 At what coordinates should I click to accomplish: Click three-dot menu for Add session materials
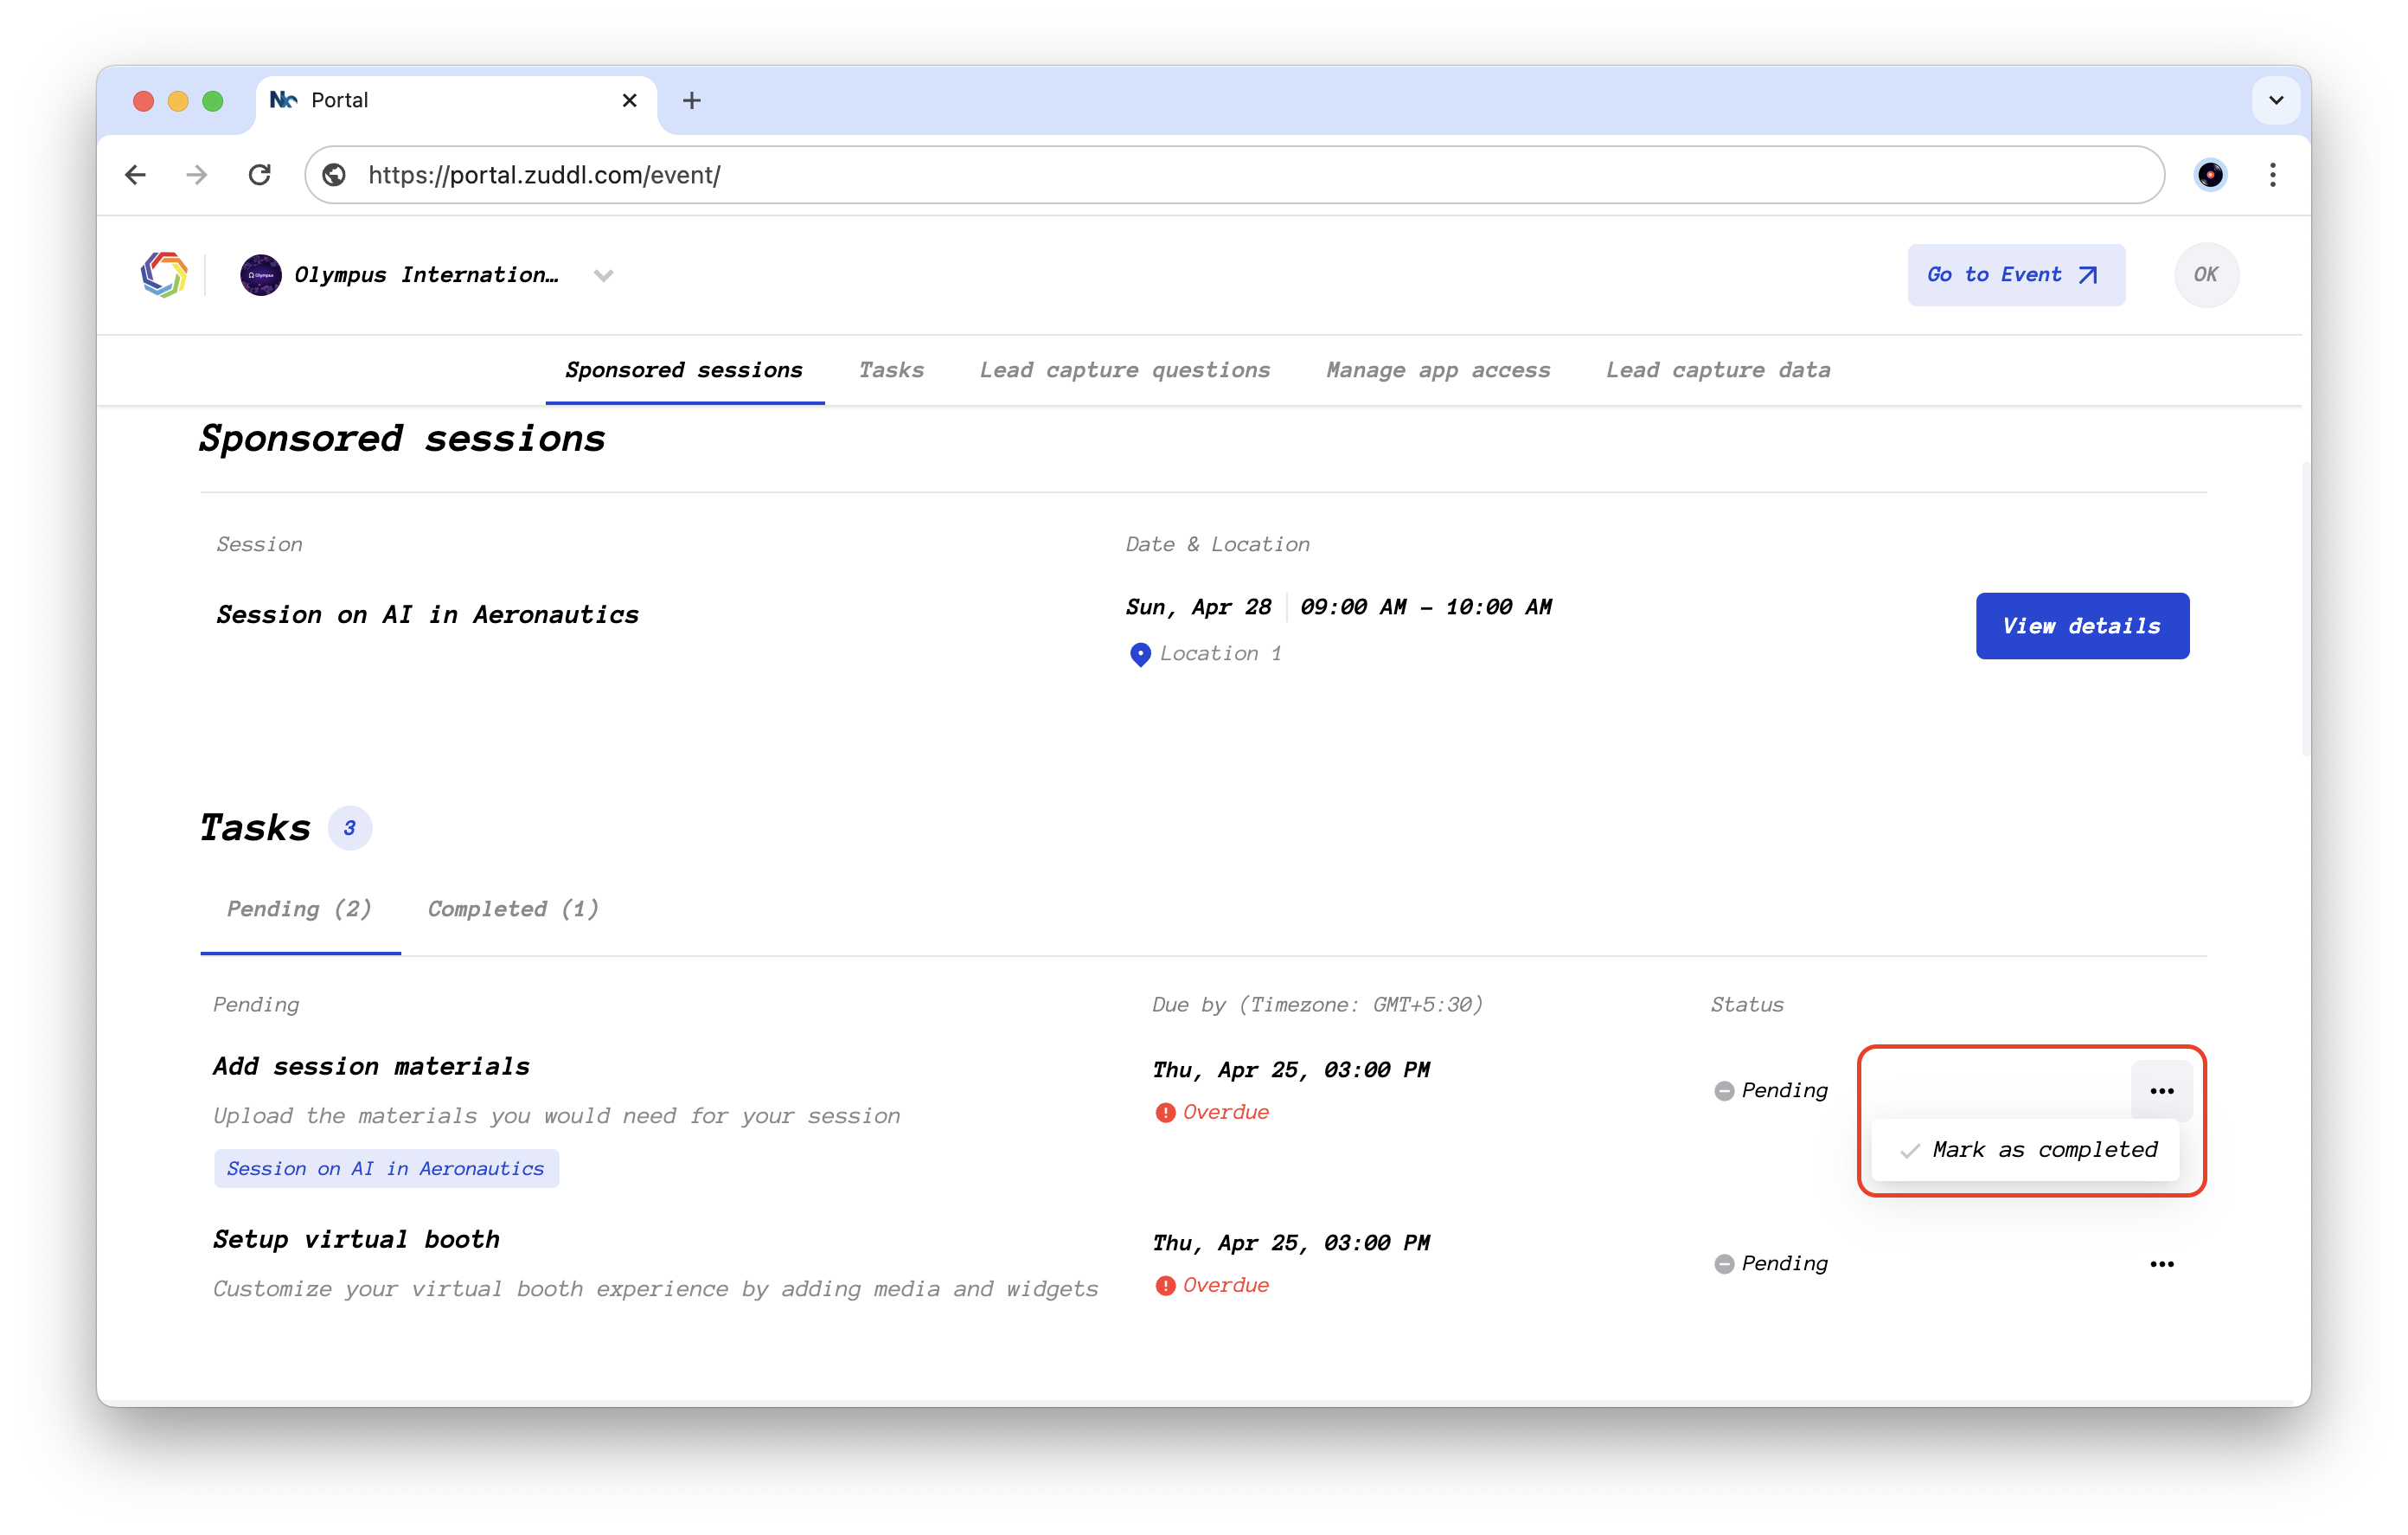[x=2161, y=1091]
